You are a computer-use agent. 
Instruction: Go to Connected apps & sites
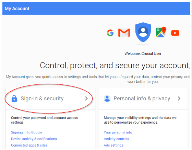point(29,145)
